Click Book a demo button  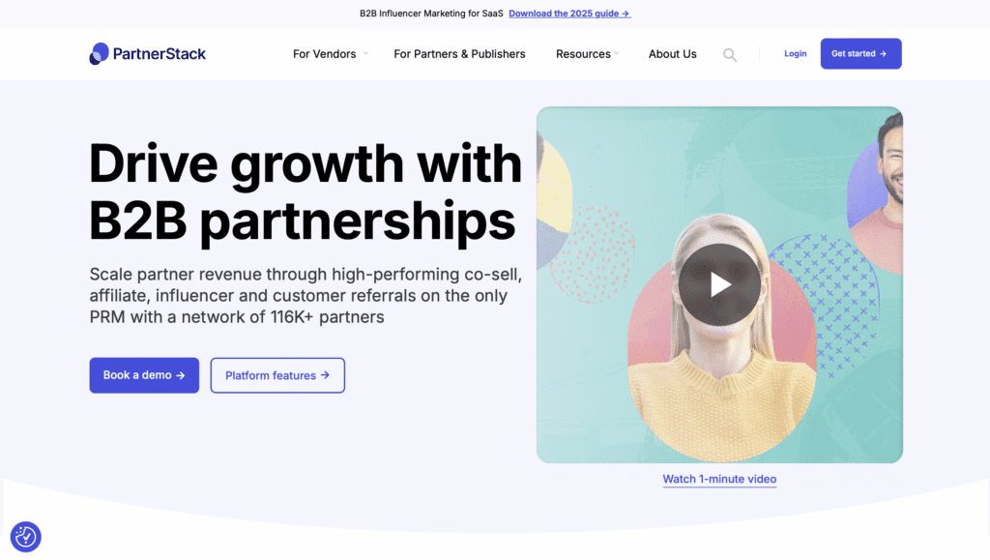[144, 375]
